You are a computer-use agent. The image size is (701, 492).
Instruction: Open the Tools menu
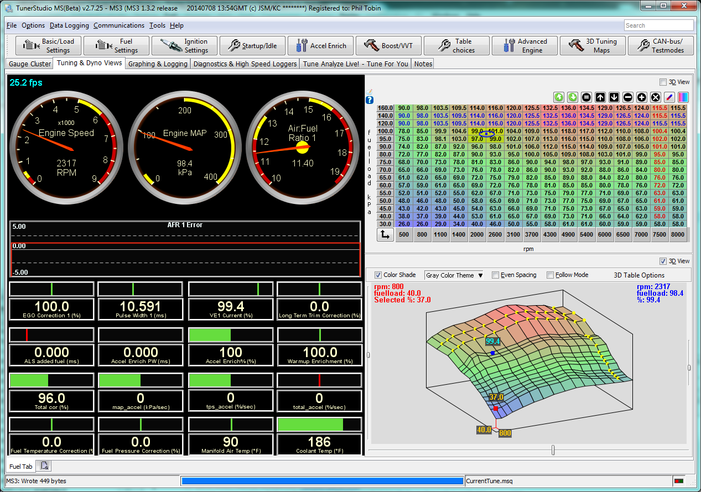pyautogui.click(x=157, y=25)
